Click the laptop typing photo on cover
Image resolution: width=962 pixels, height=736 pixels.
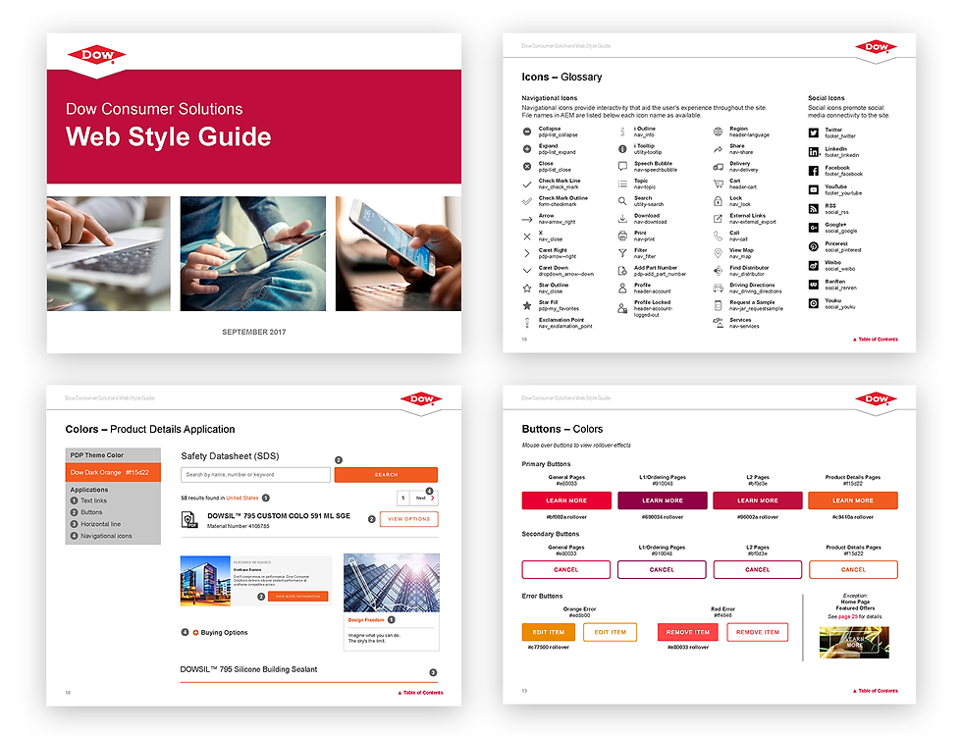(x=109, y=253)
